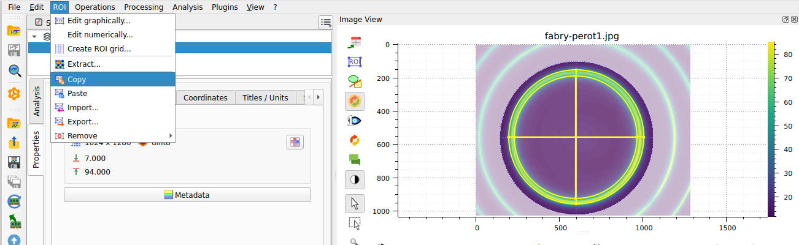The width and height of the screenshot is (799, 245).
Task: Click the color bar scale on right
Action: (771, 129)
